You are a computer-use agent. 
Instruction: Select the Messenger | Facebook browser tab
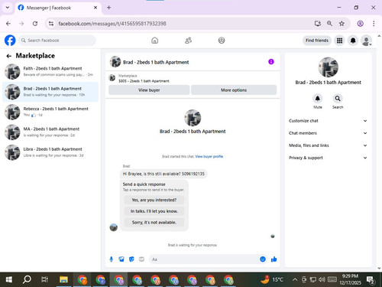[x=58, y=8]
